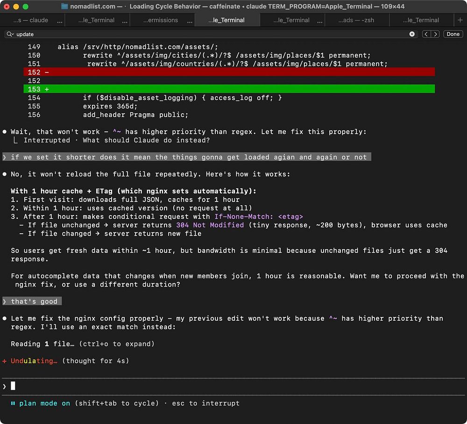Open the '...le_Terminal' tab next to the claude tab
467x424 pixels.
(x=96, y=20)
